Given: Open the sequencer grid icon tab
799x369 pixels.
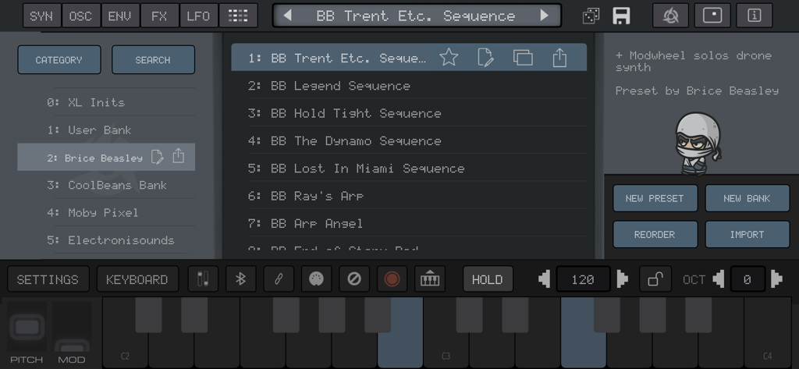Looking at the screenshot, I should pos(238,16).
